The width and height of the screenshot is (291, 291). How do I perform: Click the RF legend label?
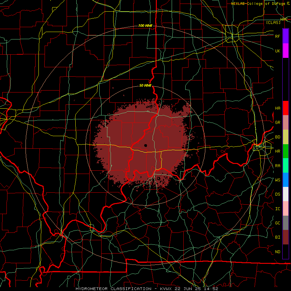point(277,36)
